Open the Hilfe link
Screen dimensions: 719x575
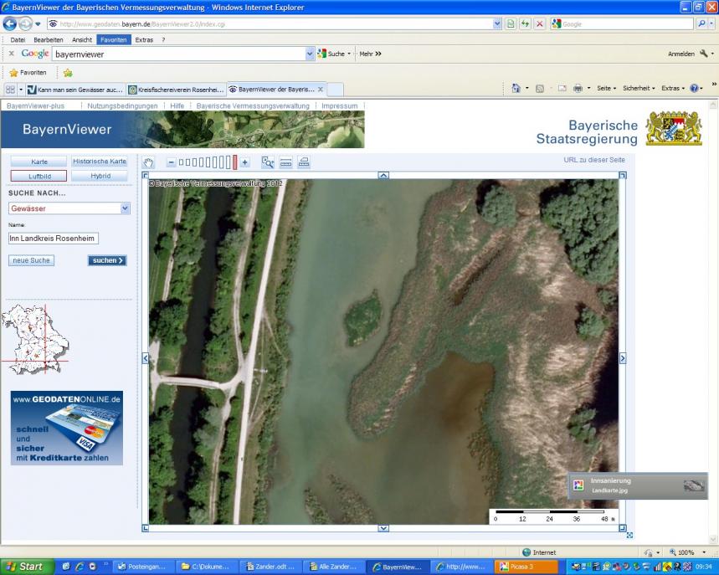click(x=177, y=106)
